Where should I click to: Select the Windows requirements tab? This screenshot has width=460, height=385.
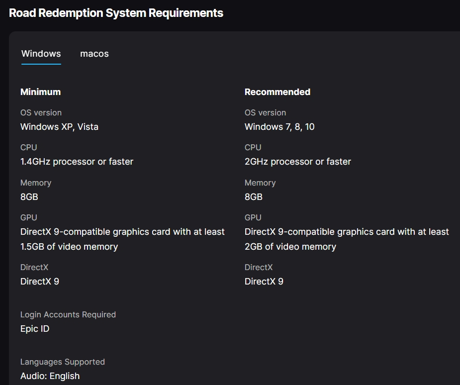41,54
